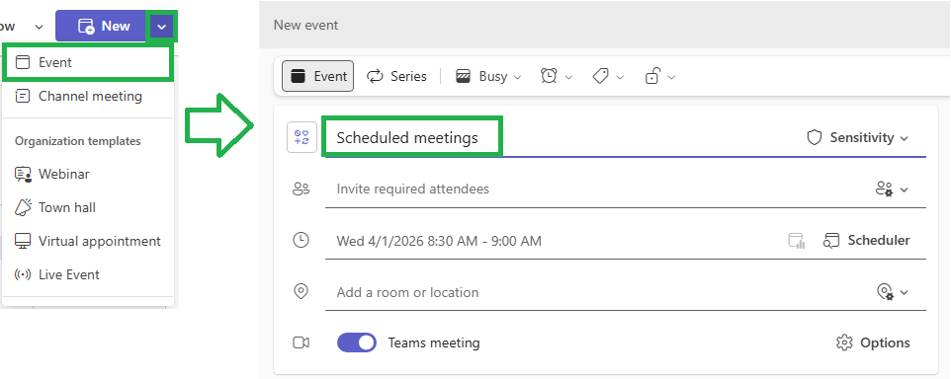Image resolution: width=951 pixels, height=379 pixels.
Task: Open the attendee settings dropdown
Action: [x=892, y=189]
